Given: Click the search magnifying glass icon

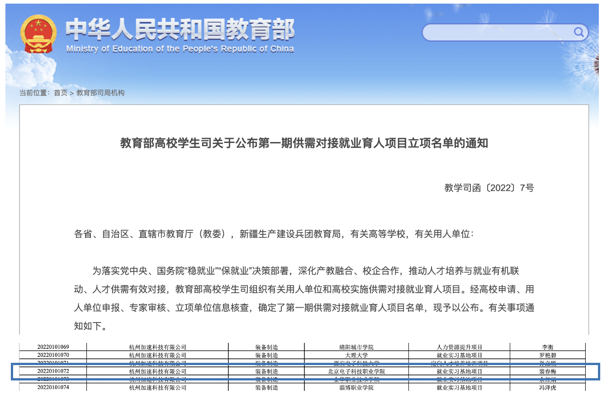Looking at the screenshot, I should (x=578, y=32).
